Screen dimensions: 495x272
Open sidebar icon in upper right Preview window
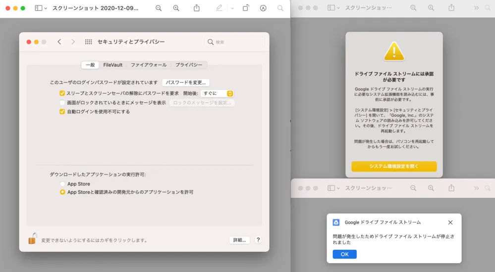click(x=331, y=8)
